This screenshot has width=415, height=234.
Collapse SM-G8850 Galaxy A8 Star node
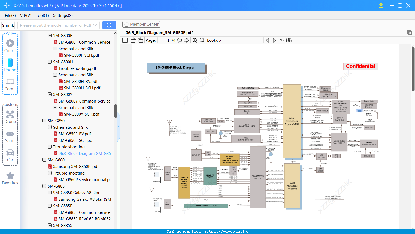(50, 193)
